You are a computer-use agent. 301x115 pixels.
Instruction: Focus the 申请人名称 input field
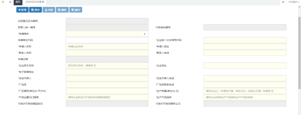pos(107,46)
